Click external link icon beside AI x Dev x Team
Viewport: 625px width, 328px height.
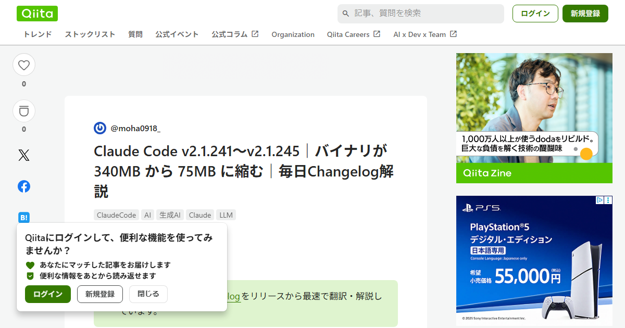click(454, 34)
